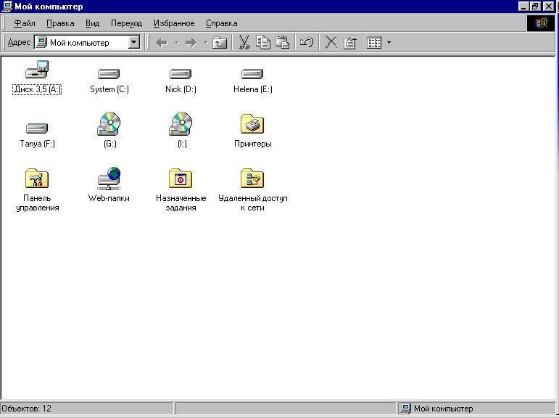Click the title bar computer icon
This screenshot has width=559, height=418.
point(7,6)
